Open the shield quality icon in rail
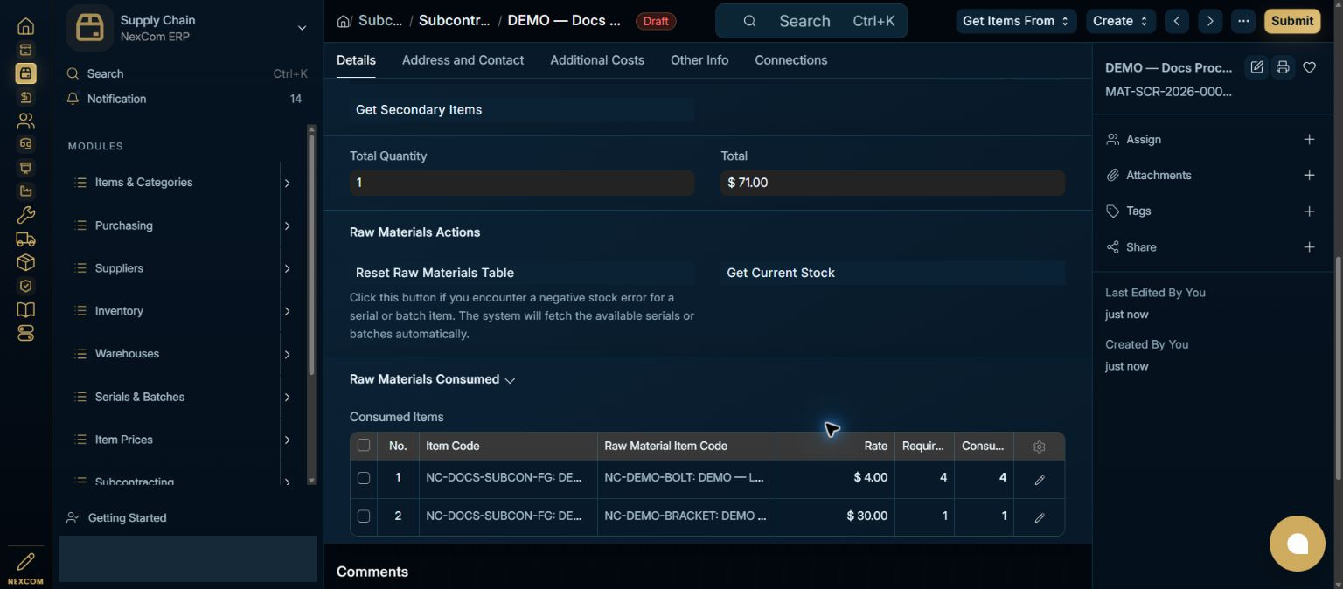1343x589 pixels. click(x=25, y=286)
